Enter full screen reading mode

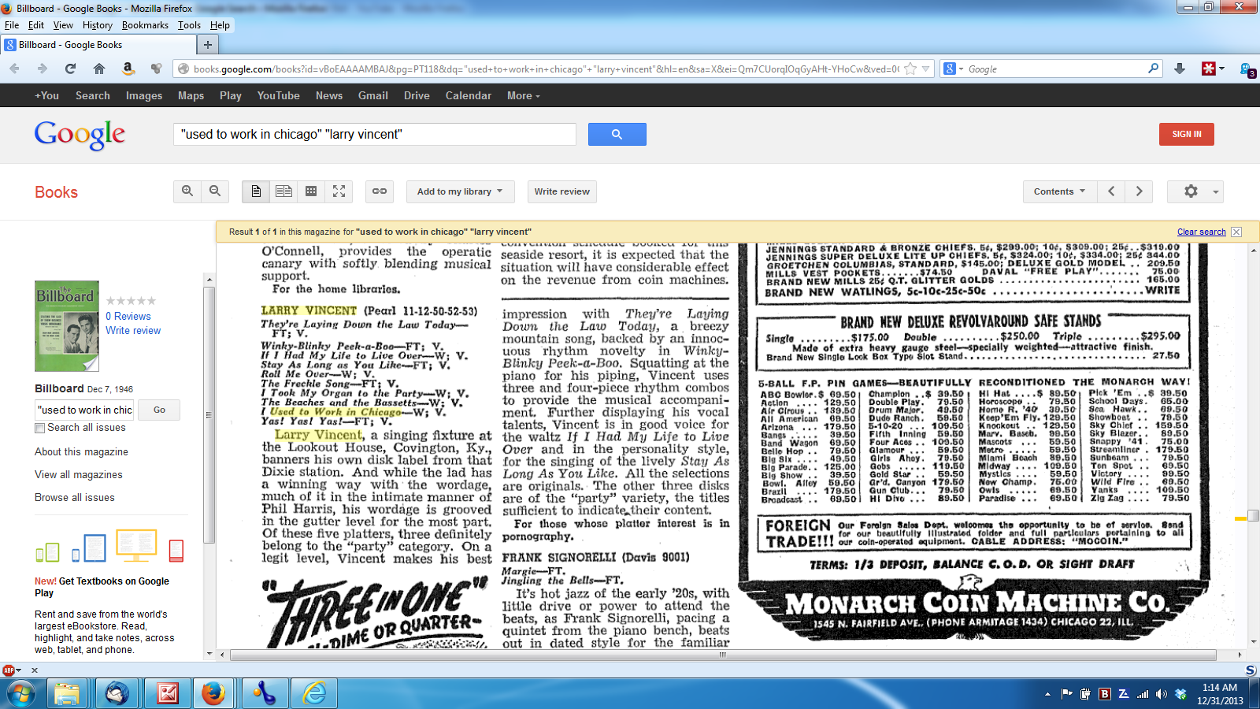[339, 191]
